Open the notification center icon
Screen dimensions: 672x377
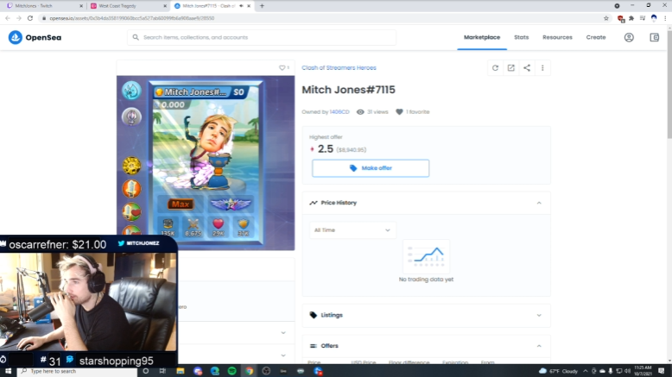pos(662,371)
